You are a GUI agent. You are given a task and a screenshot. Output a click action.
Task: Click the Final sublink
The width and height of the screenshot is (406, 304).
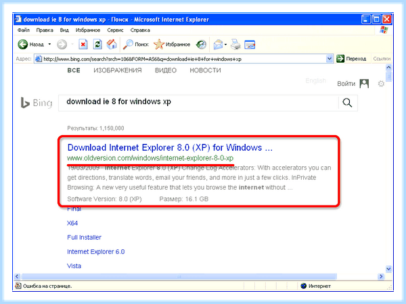click(74, 209)
